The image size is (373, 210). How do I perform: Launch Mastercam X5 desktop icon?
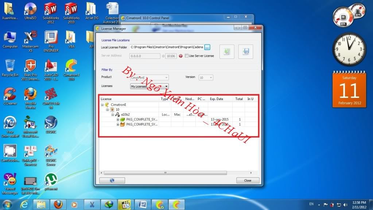pyautogui.click(x=30, y=39)
